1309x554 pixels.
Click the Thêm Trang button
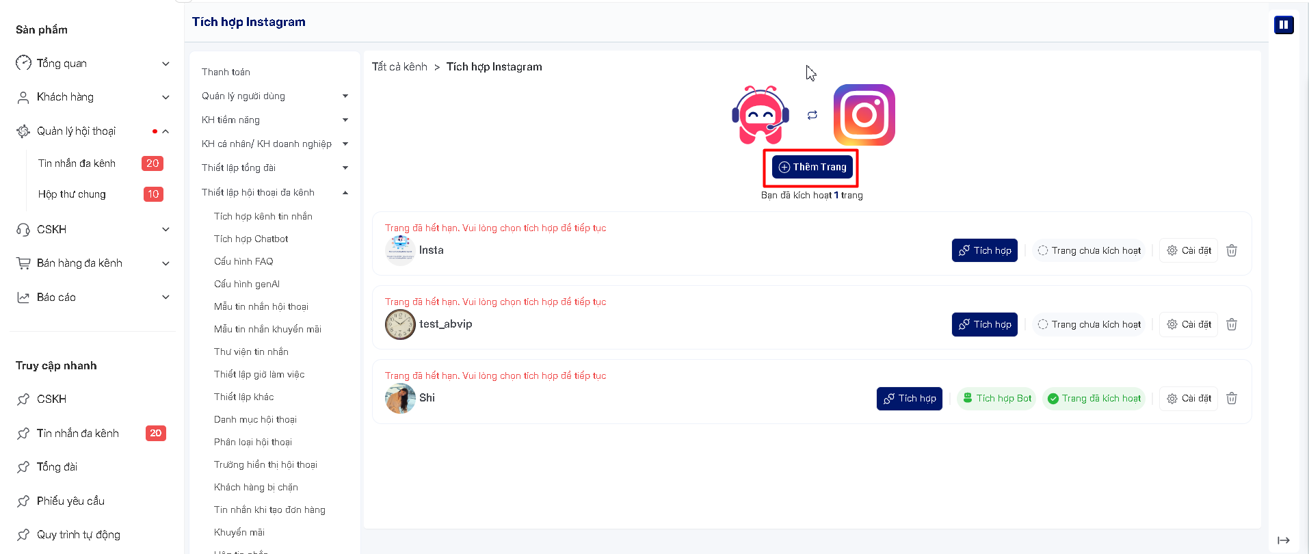[812, 167]
